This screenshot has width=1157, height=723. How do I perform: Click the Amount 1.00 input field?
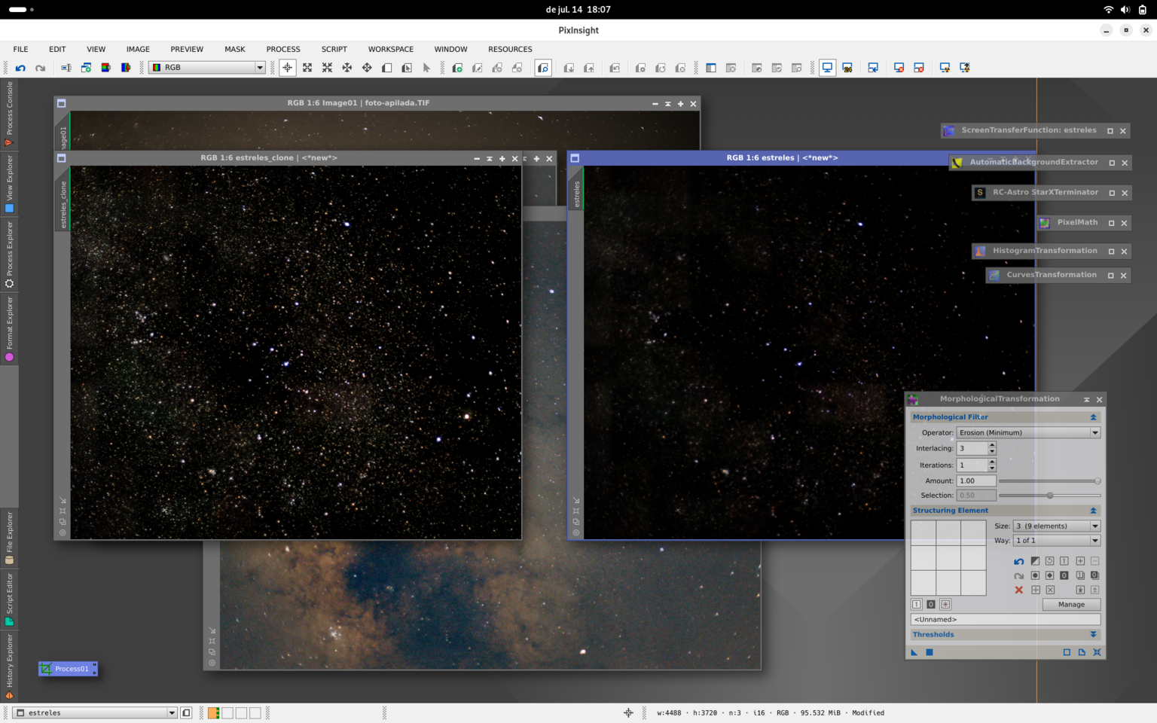tap(976, 480)
